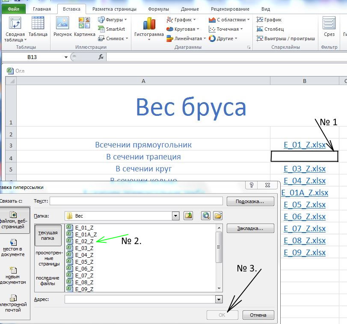Click the browse for file folder icon
This screenshot has height=324, width=347.
coord(218,216)
